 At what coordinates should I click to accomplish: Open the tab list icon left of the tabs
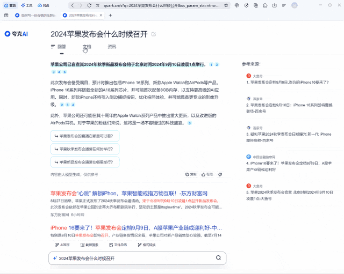coord(6,15)
